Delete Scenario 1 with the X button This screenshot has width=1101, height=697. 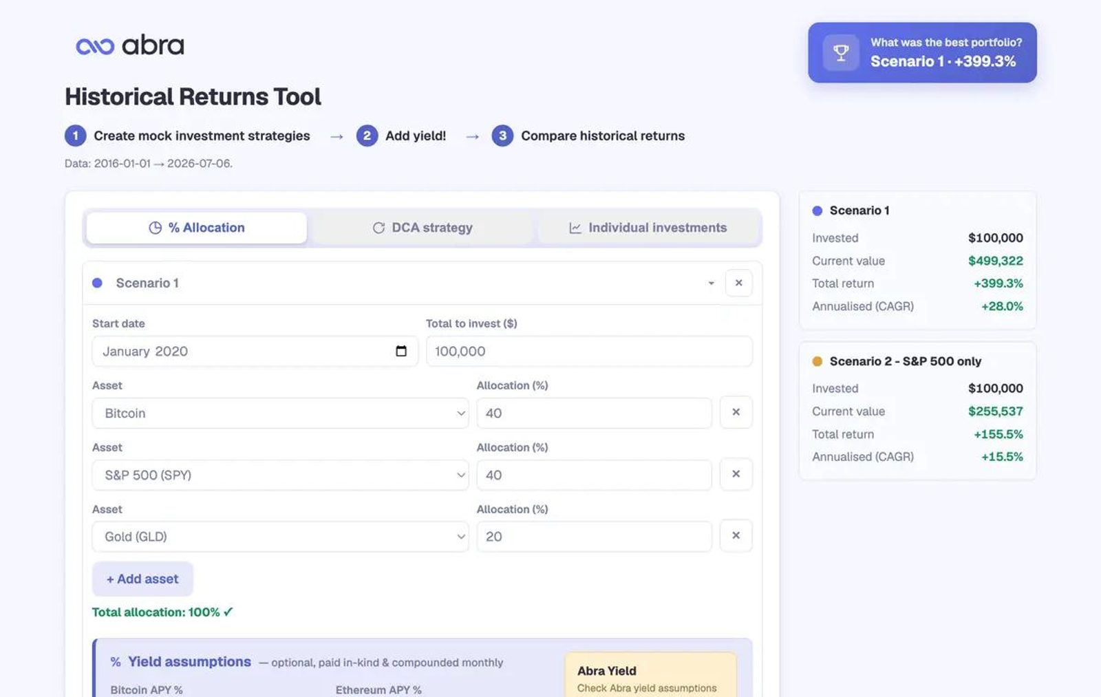(738, 283)
